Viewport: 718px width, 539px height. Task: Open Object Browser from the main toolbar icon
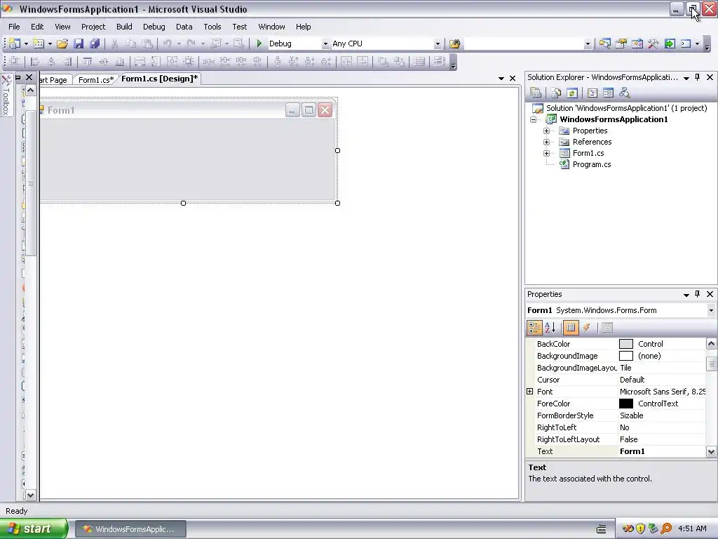coord(637,44)
